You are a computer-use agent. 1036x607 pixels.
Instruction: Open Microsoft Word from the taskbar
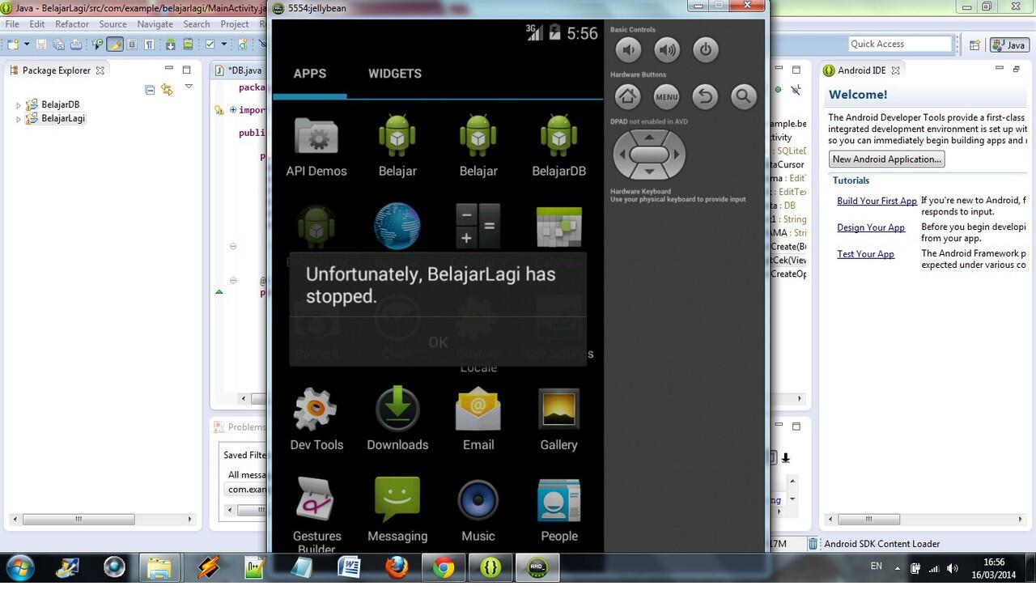[x=349, y=567]
